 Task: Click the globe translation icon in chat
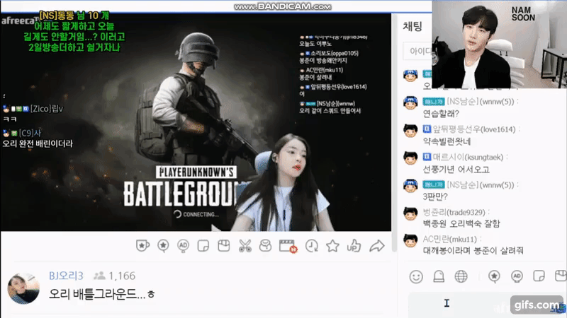pyautogui.click(x=461, y=276)
